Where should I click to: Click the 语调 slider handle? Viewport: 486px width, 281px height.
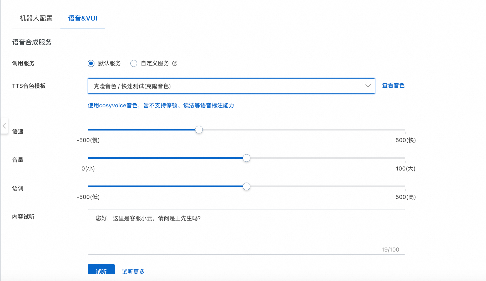tap(246, 187)
